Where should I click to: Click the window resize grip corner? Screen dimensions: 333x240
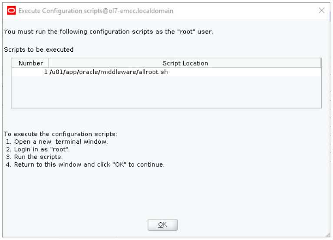point(328,235)
